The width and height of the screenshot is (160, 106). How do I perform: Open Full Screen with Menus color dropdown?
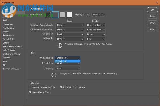(70, 30)
